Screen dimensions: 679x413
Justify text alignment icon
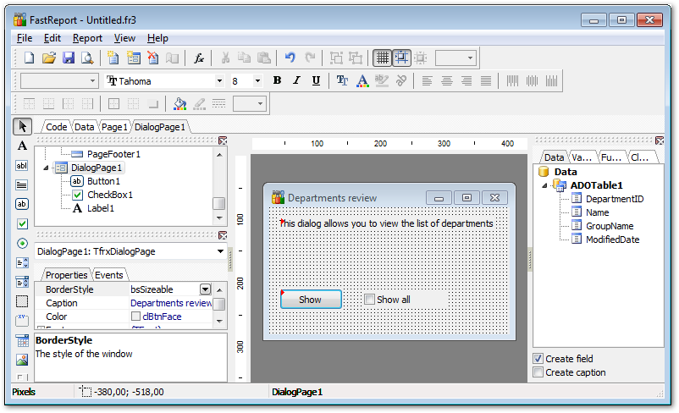(x=486, y=80)
